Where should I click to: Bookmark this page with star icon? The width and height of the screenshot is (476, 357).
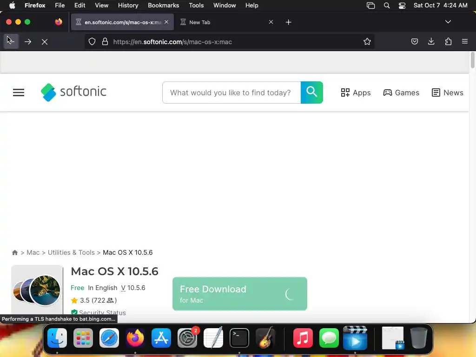(x=367, y=41)
